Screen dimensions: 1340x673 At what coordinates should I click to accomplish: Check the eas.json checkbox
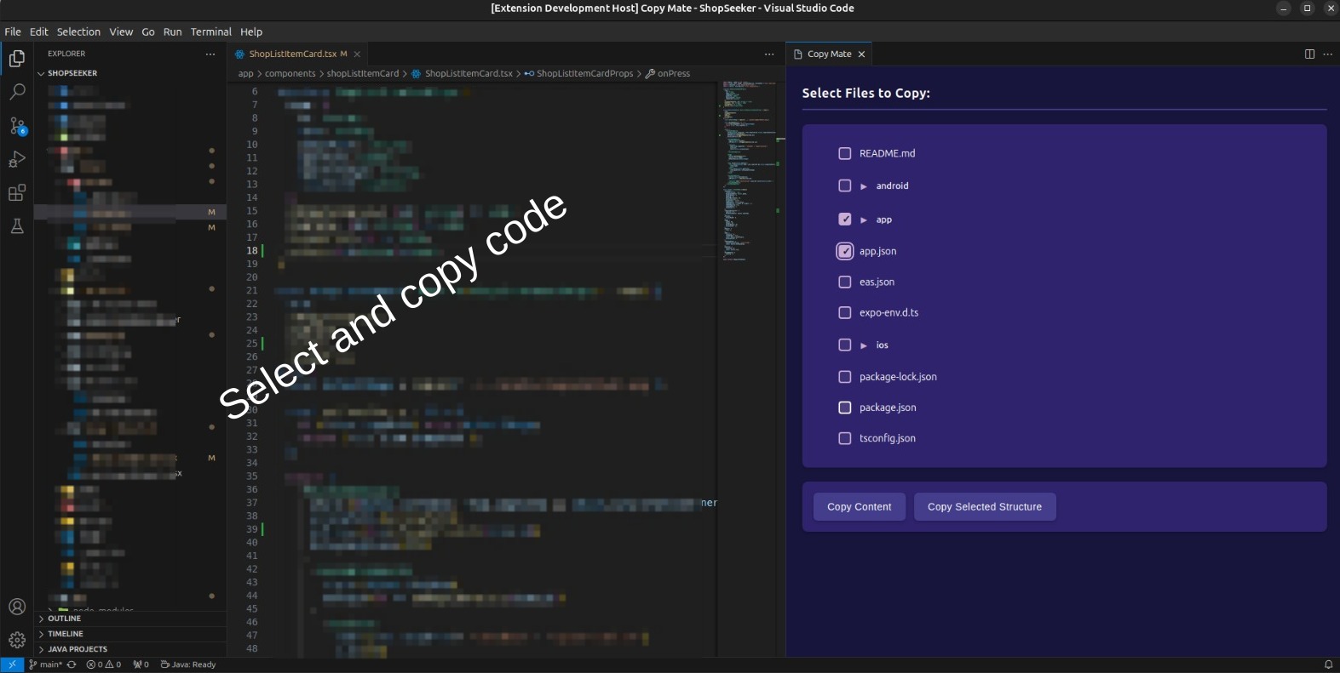coord(845,282)
